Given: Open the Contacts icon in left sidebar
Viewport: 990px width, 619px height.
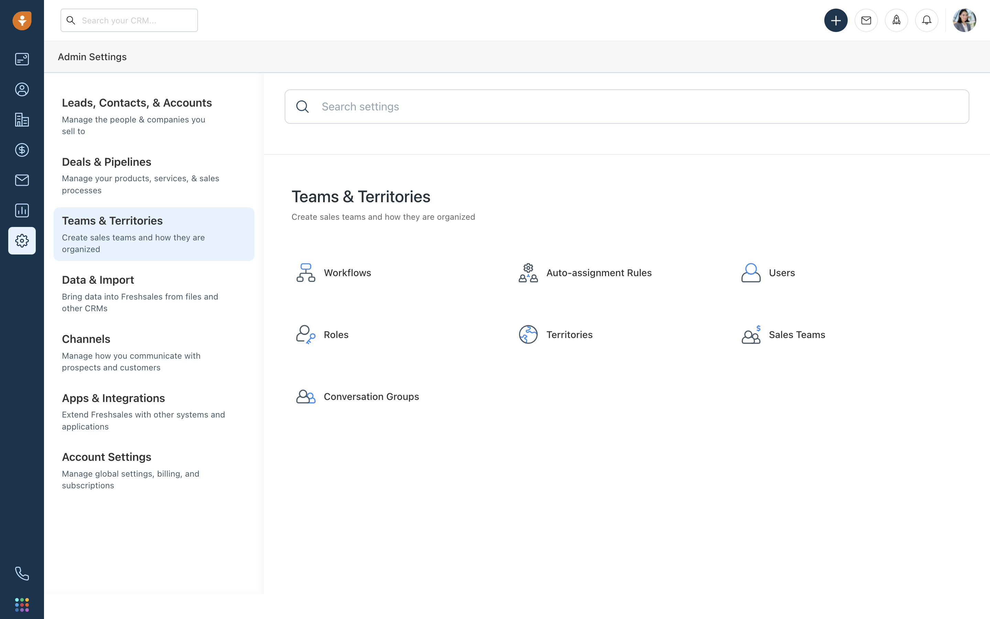Looking at the screenshot, I should point(22,90).
